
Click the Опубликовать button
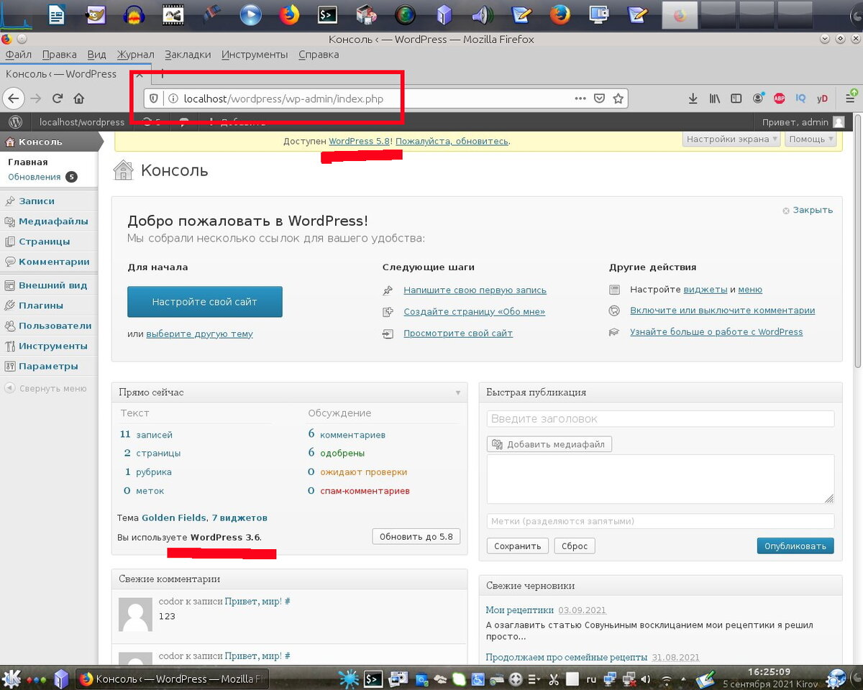click(x=795, y=546)
